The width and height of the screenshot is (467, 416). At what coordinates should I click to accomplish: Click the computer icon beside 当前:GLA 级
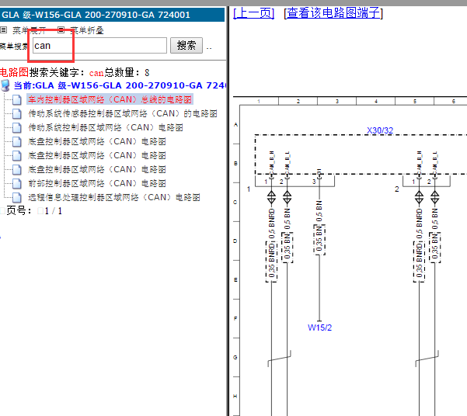pyautogui.click(x=5, y=85)
